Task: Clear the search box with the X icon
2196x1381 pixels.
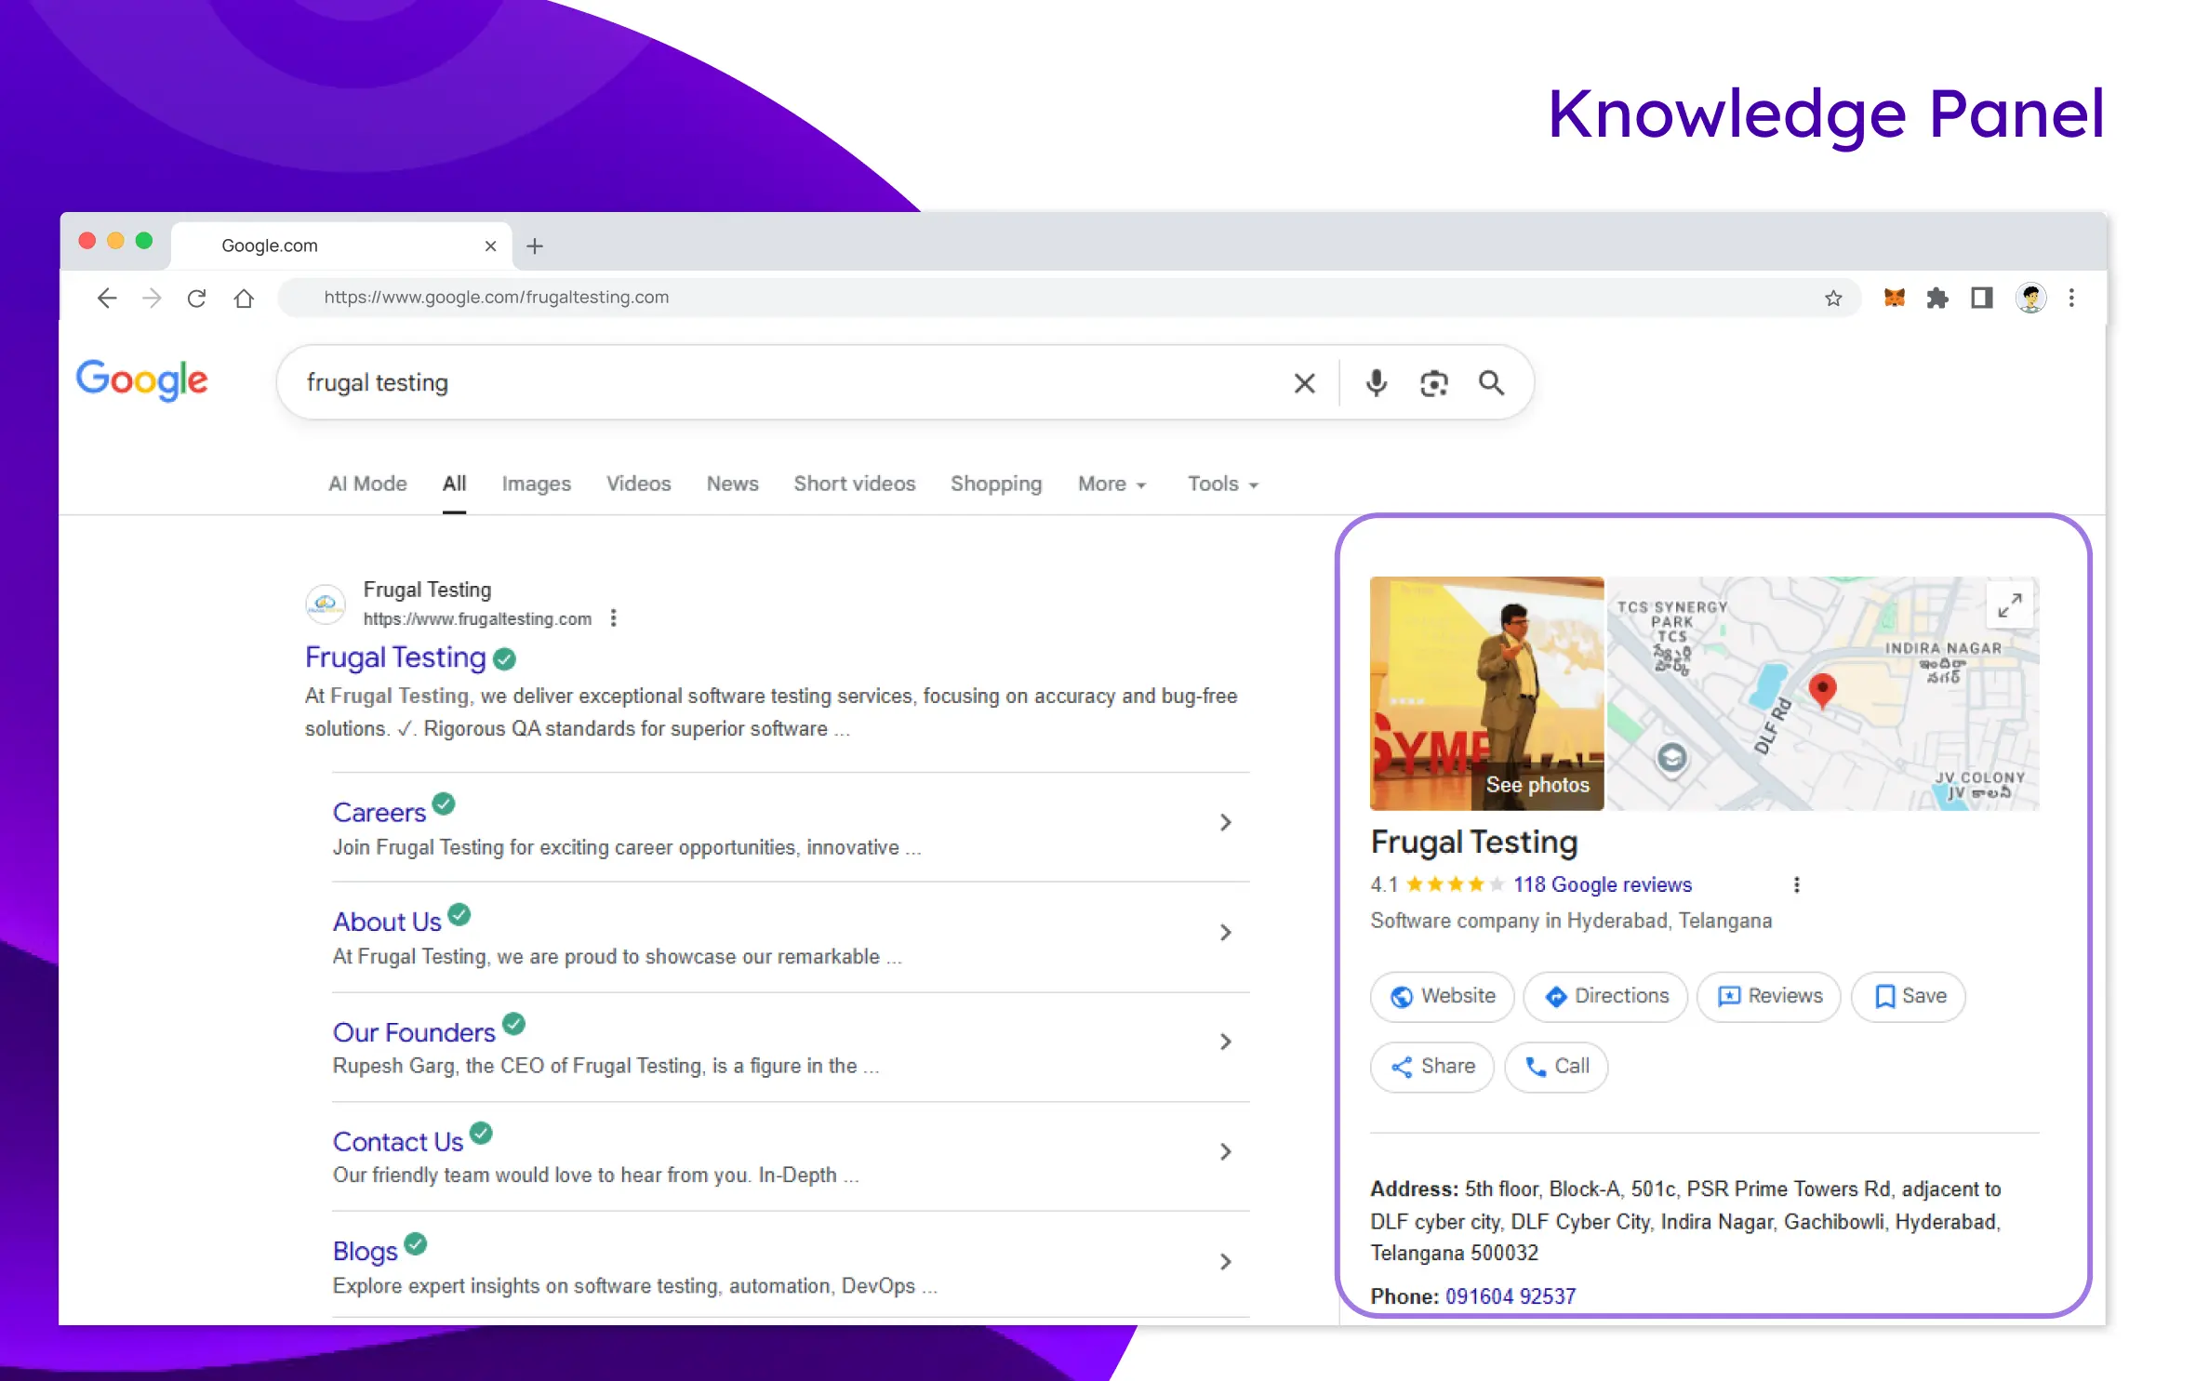Action: 1305,382
